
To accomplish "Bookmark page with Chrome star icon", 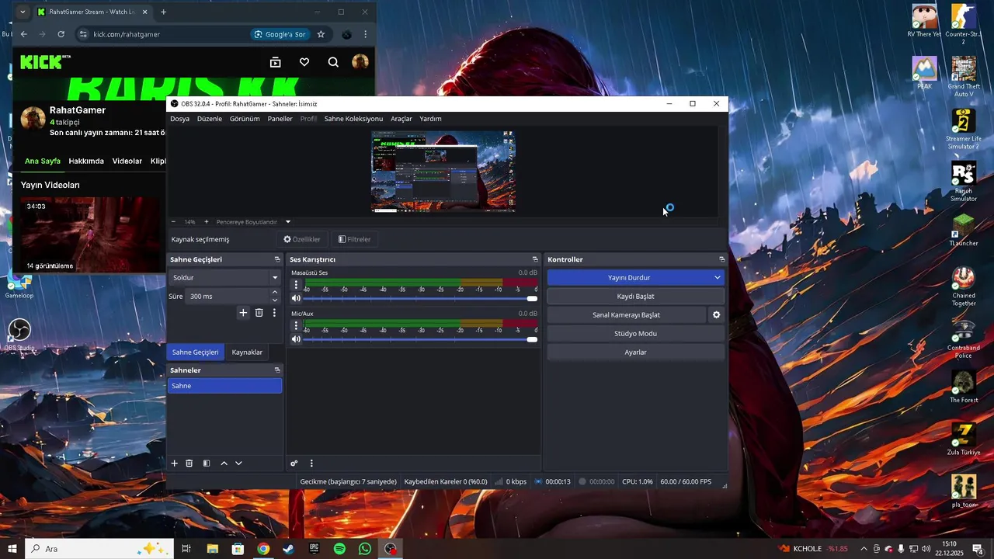I will coord(321,34).
